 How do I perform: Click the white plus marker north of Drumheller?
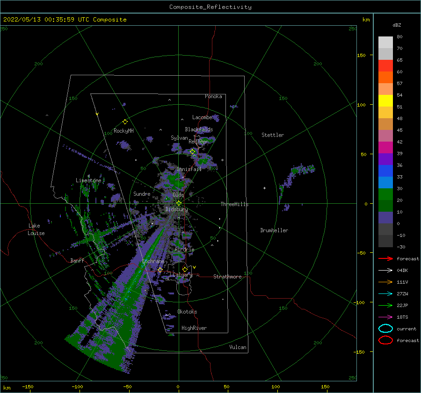pyautogui.click(x=264, y=188)
